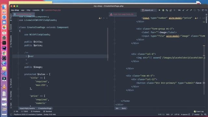
Task: Open the Project tool window
Action: (11, 17)
